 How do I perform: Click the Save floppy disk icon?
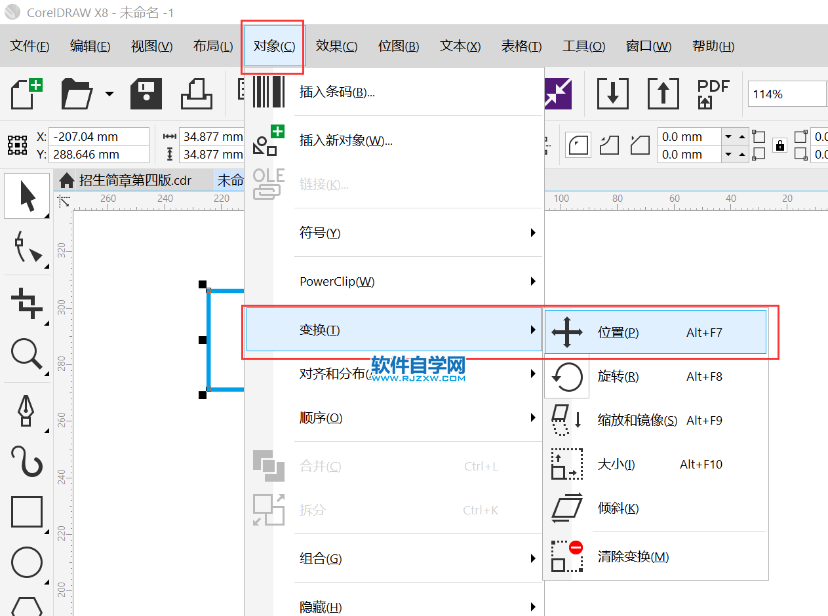coord(146,94)
